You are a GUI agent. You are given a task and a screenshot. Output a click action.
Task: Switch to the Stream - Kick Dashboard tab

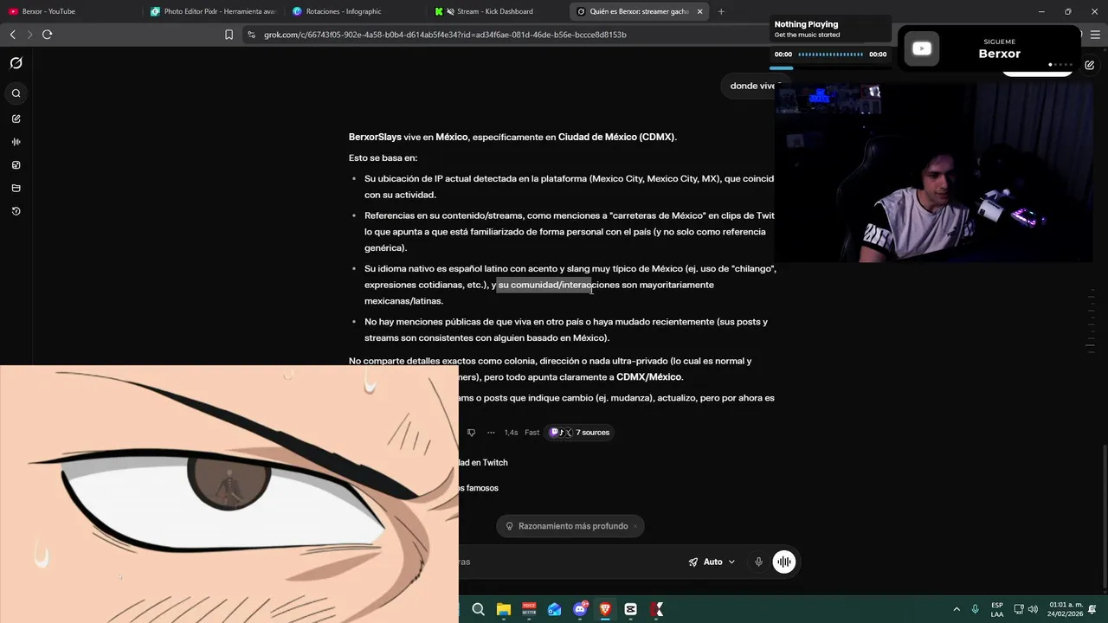(x=498, y=11)
